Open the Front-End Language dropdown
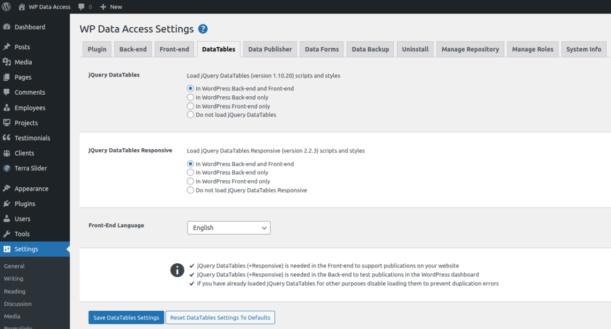Viewport: 611px width, 329px height. 229,227
